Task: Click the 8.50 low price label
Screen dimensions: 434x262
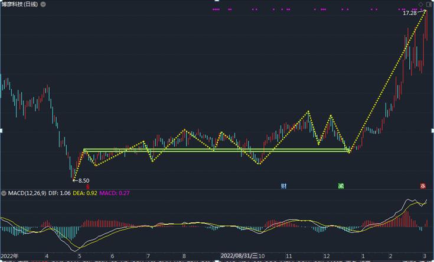Action: point(84,180)
